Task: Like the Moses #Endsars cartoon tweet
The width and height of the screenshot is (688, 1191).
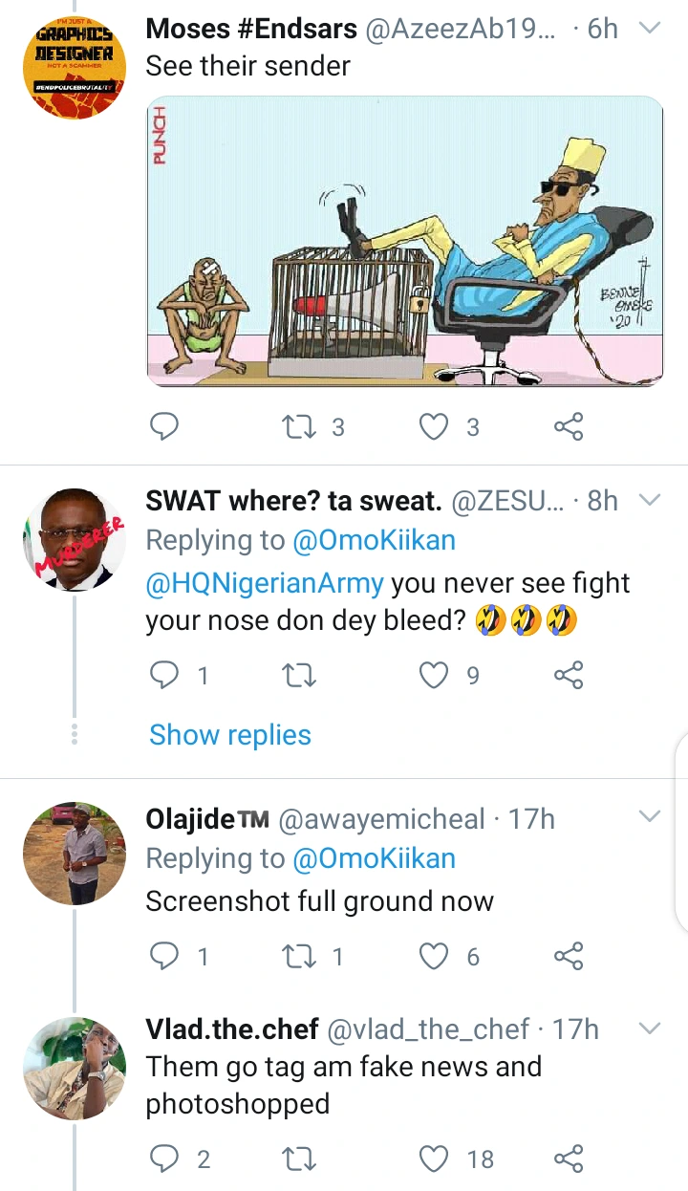Action: click(435, 426)
